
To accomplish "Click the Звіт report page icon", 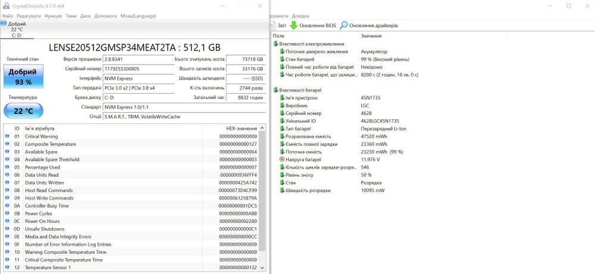I will (x=273, y=26).
